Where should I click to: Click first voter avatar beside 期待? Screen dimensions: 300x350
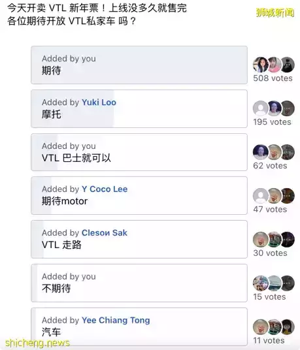(261, 65)
